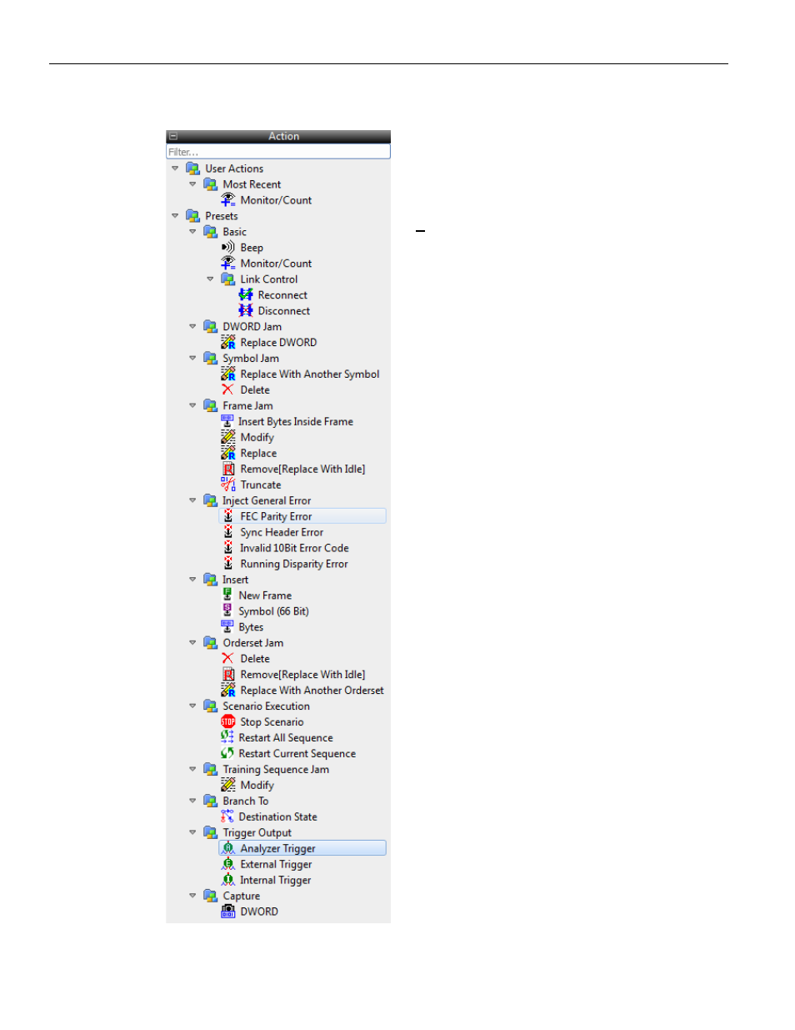Select the Trigger Output folder label
The width and height of the screenshot is (795, 1030).
coord(257,833)
